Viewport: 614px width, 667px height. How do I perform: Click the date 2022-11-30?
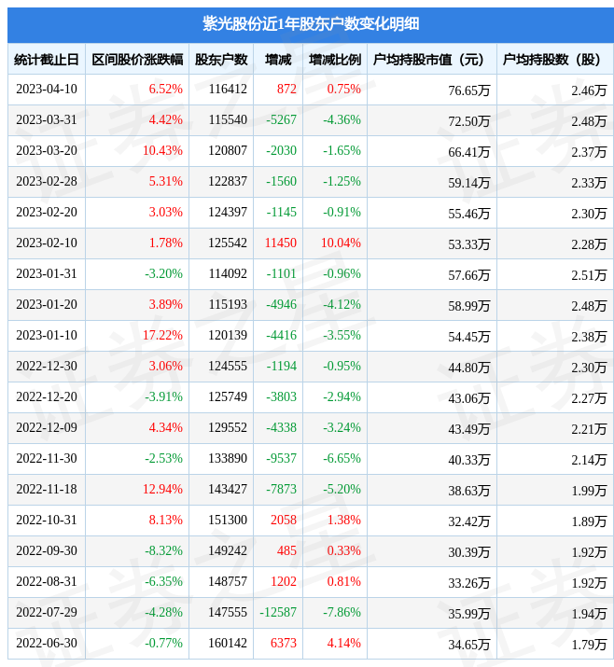(x=47, y=459)
